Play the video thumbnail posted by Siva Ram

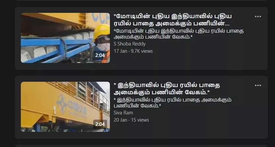click(65, 106)
